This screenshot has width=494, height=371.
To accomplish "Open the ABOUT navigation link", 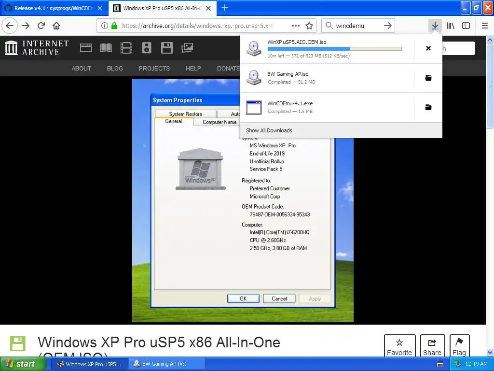I will pyautogui.click(x=81, y=69).
